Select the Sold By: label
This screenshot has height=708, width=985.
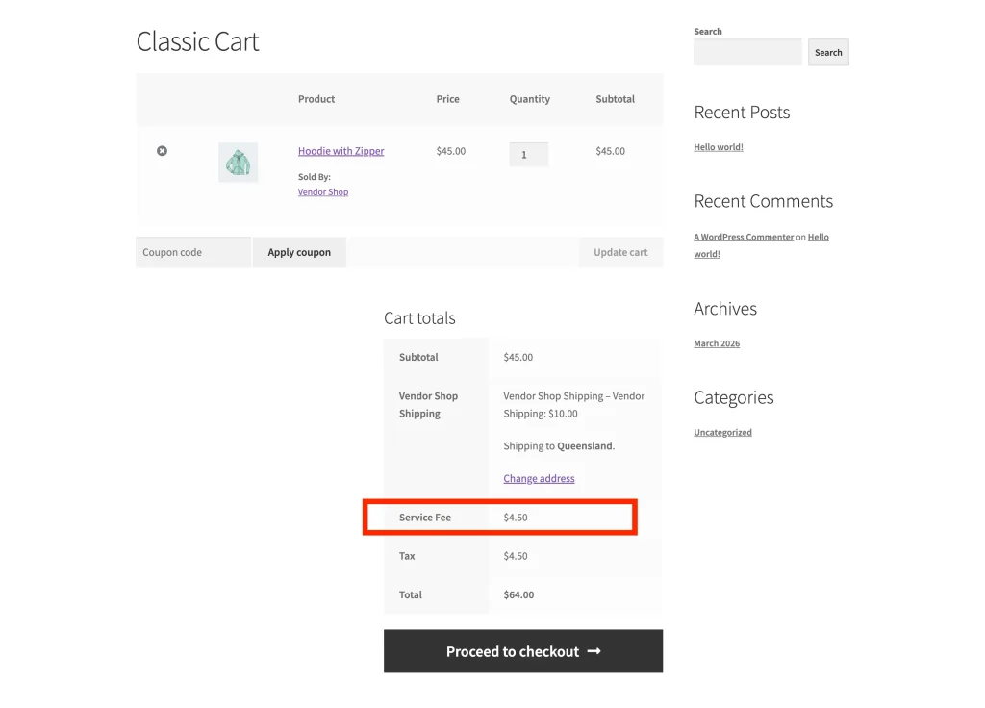[x=315, y=177]
